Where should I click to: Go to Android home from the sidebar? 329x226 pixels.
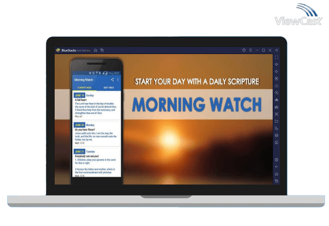(277, 174)
